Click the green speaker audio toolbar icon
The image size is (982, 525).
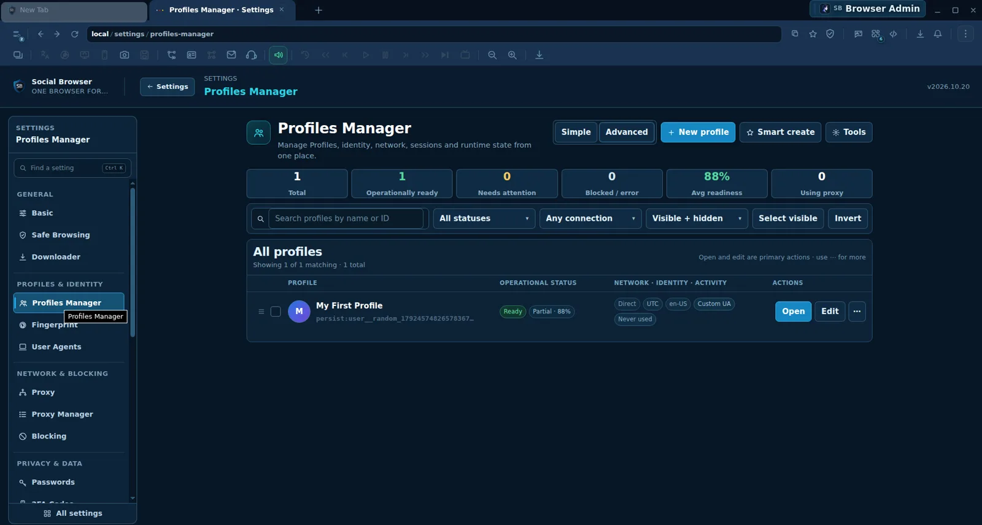pyautogui.click(x=278, y=55)
